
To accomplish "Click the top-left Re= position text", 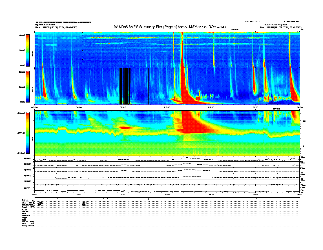I will (x=56, y=27).
